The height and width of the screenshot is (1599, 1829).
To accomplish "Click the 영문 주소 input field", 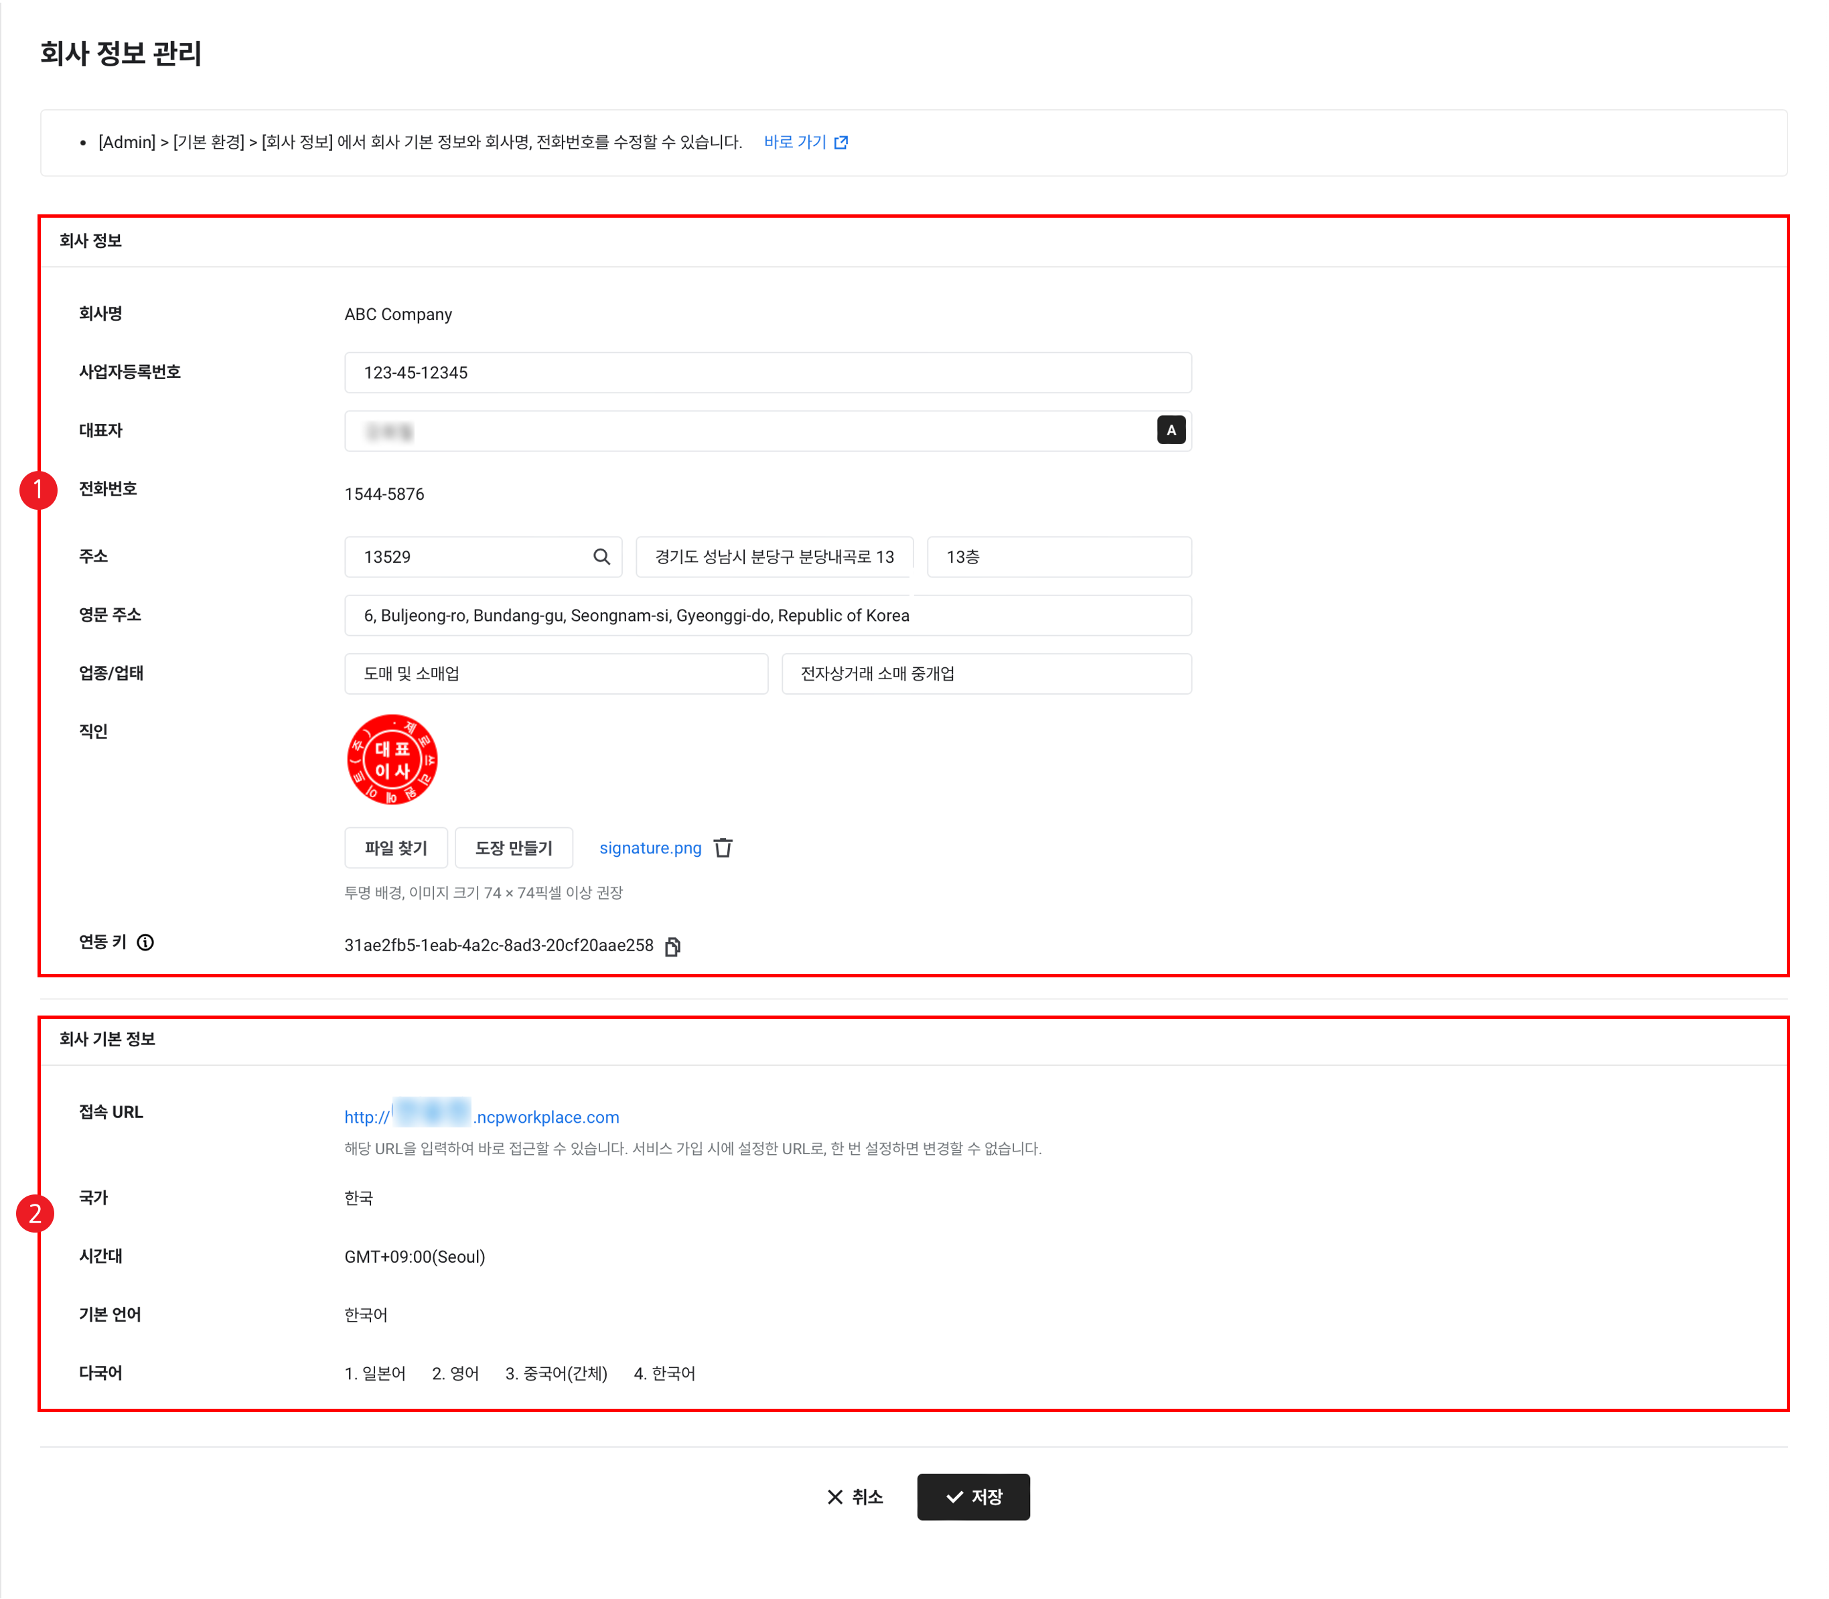I will tap(767, 615).
